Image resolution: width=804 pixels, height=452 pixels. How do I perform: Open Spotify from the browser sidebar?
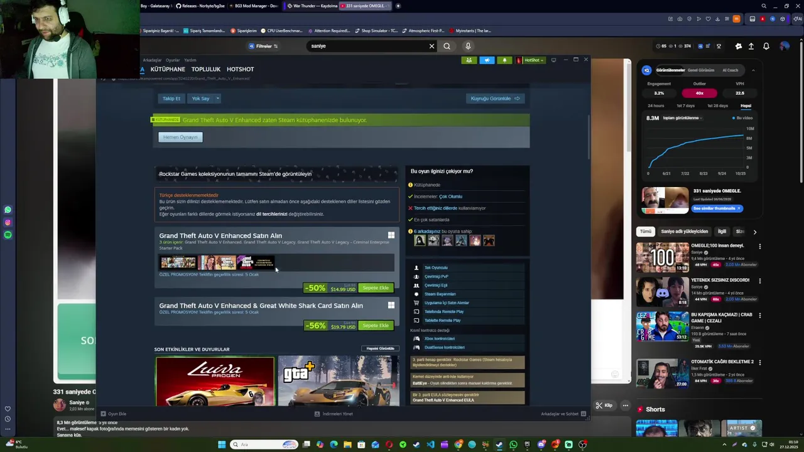click(8, 235)
